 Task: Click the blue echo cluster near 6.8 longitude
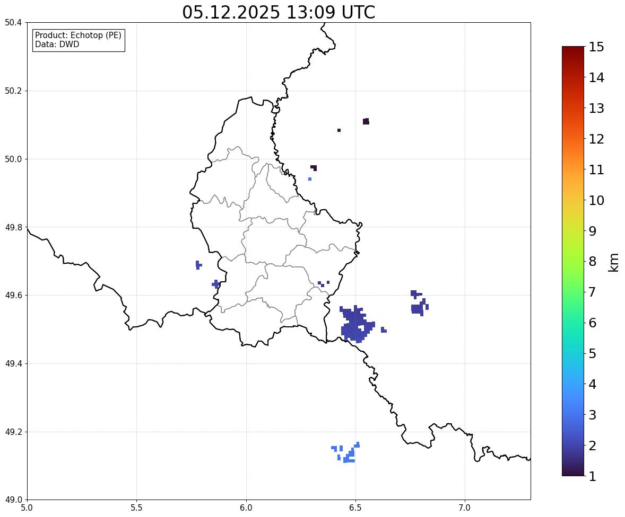pyautogui.click(x=419, y=304)
